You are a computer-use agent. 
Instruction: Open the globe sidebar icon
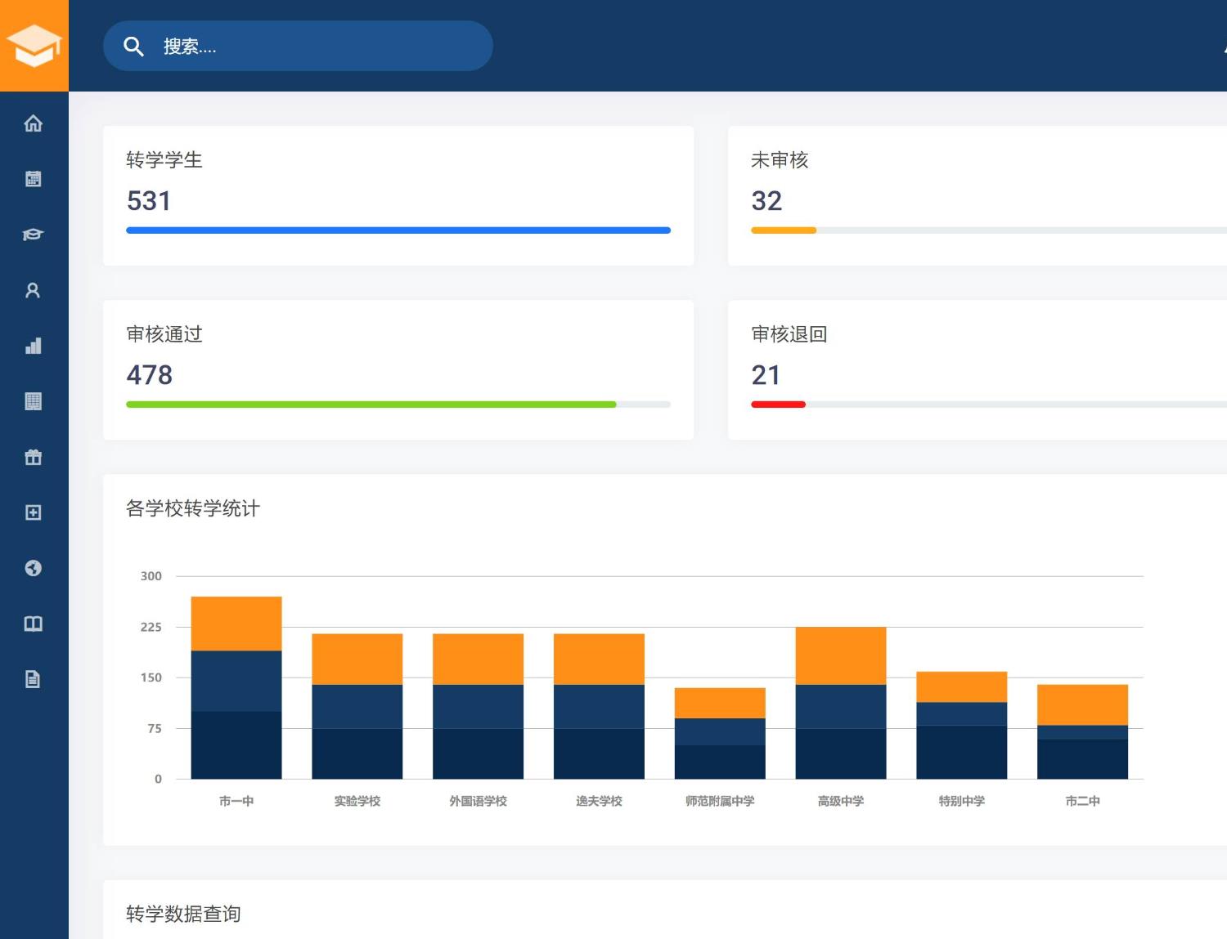click(33, 568)
